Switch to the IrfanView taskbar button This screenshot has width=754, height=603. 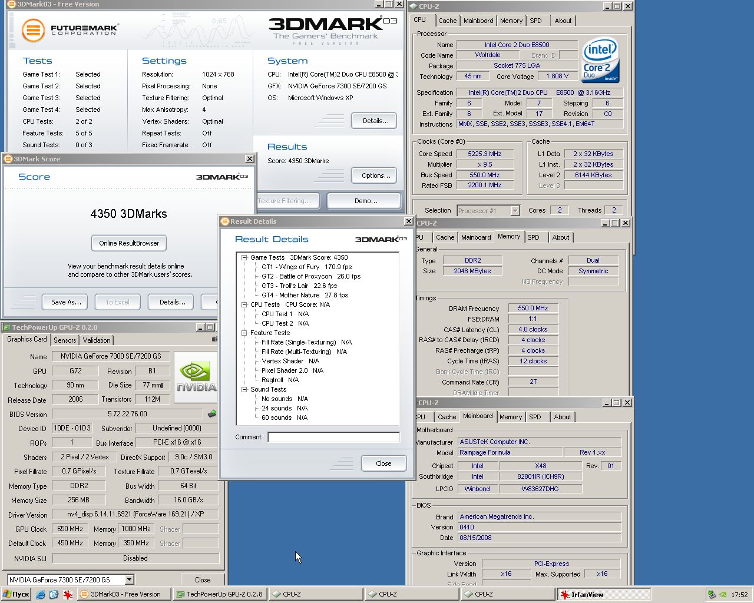[604, 594]
